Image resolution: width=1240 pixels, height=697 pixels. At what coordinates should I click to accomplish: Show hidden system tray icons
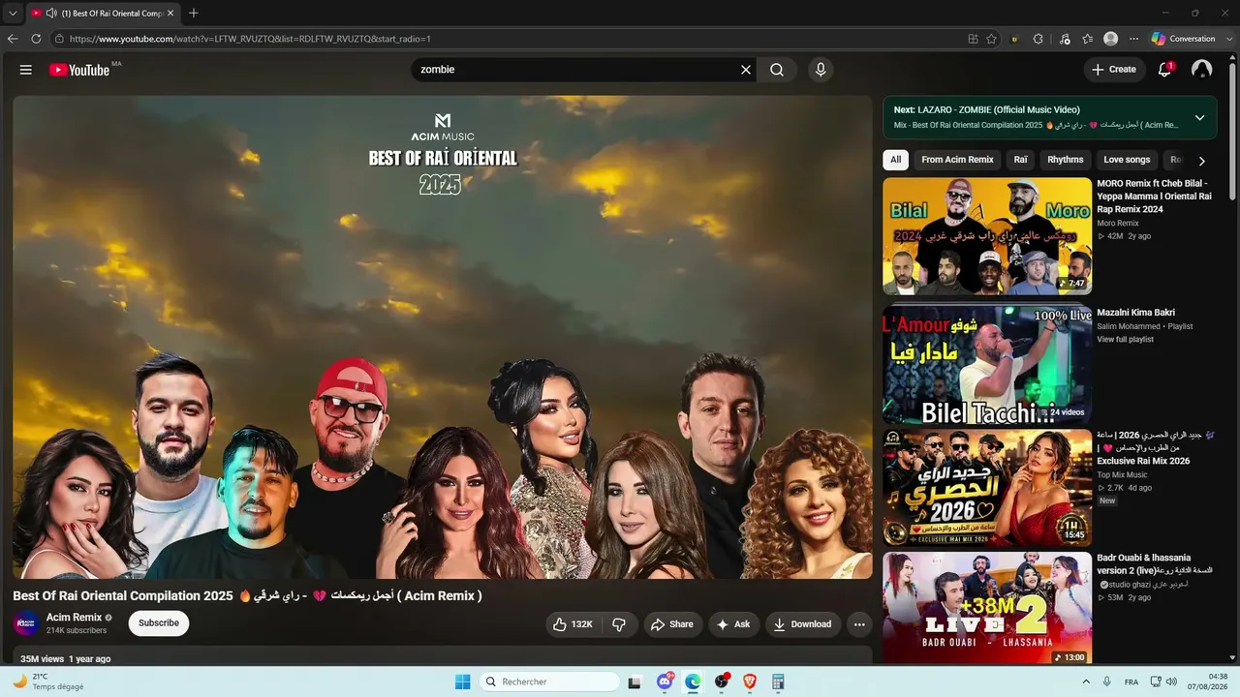point(1085,682)
